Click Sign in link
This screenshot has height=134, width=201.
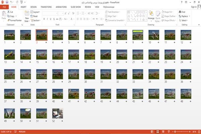(194, 7)
